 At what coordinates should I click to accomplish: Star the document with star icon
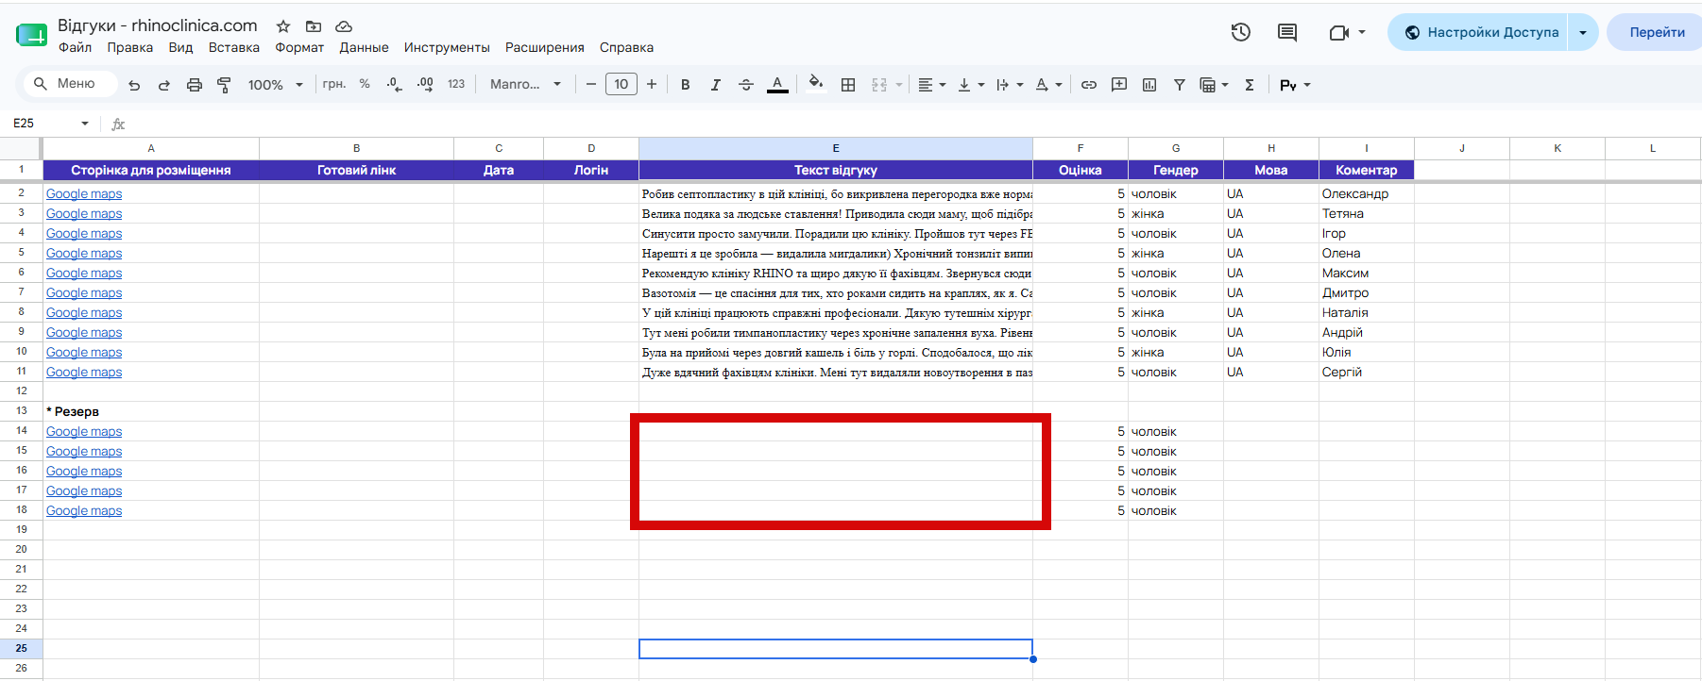coord(283,26)
